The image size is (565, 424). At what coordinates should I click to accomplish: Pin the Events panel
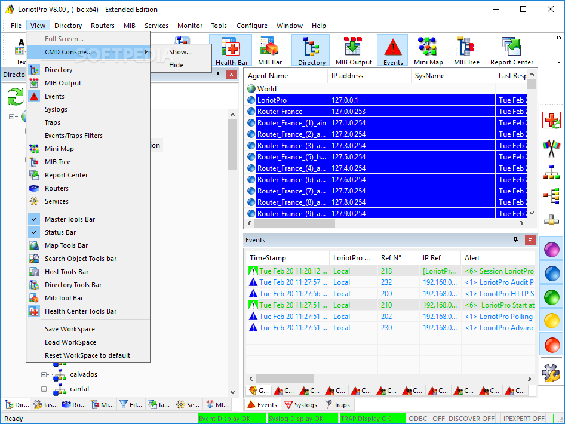pyautogui.click(x=515, y=240)
